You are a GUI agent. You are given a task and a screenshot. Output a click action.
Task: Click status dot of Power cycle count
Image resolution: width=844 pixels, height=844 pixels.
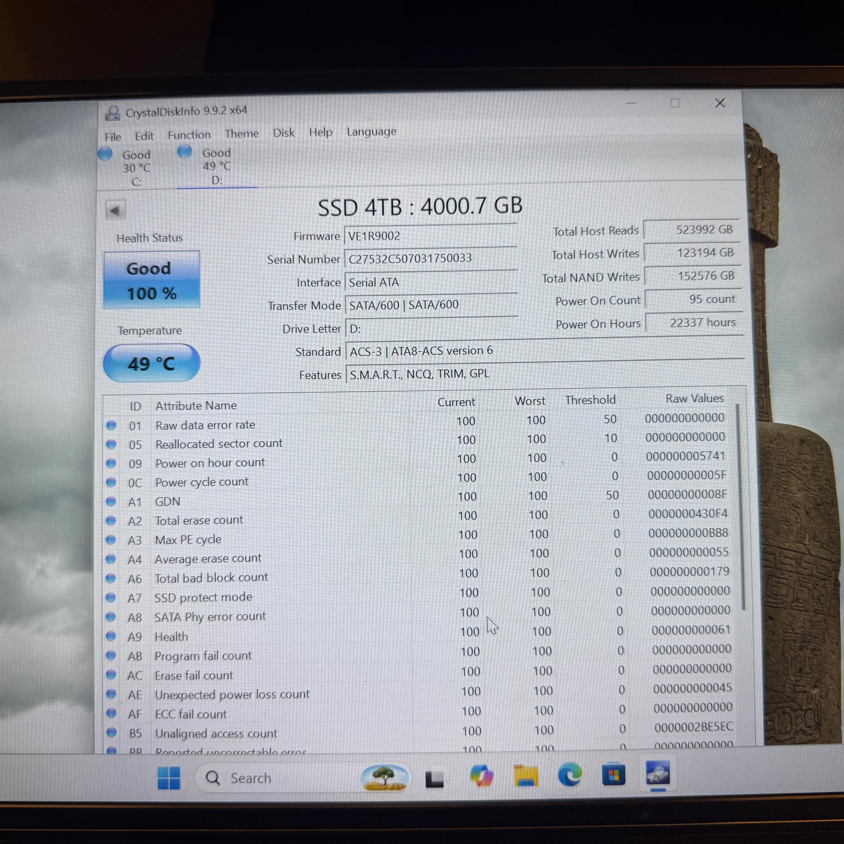[x=111, y=482]
